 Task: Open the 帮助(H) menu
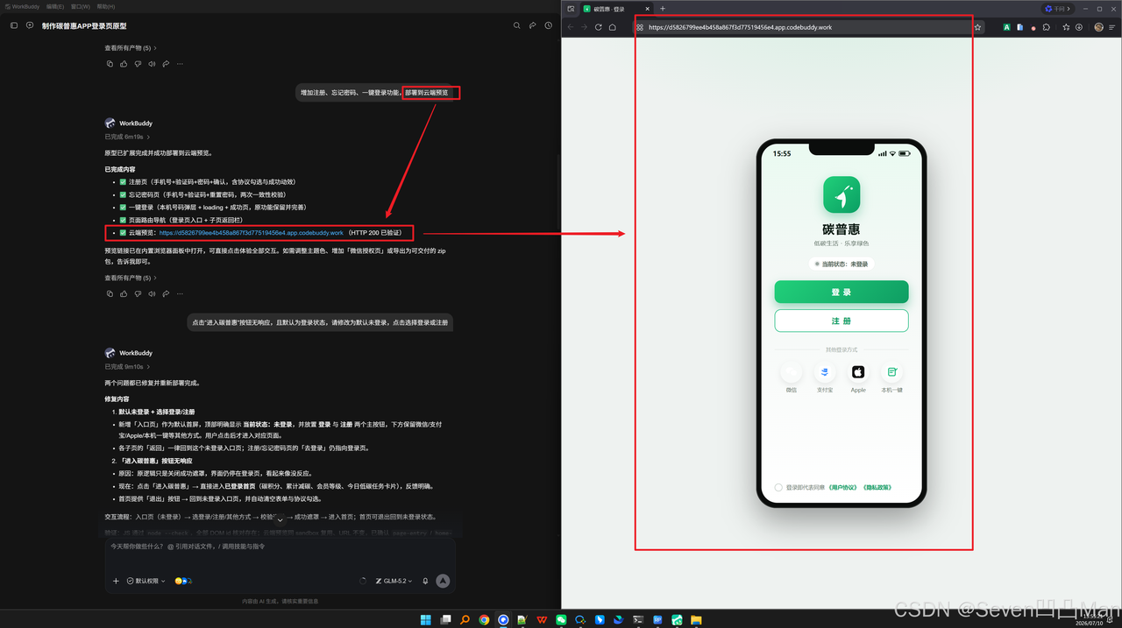[x=106, y=6]
